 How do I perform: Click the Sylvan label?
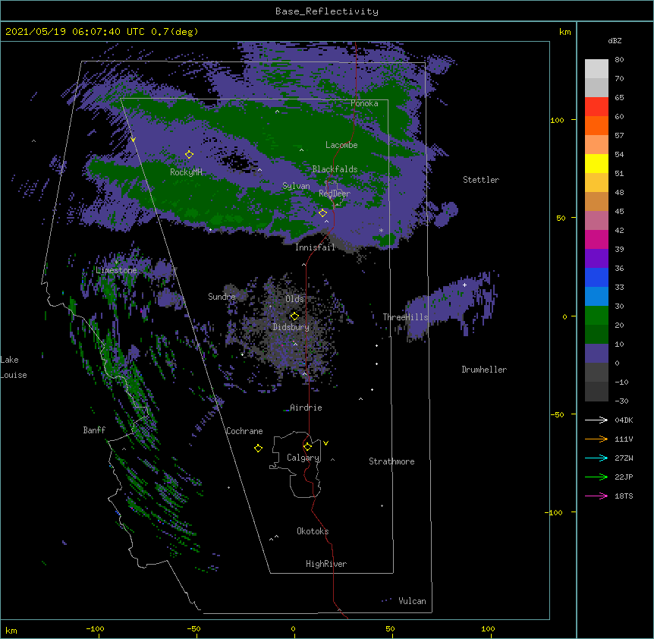pos(296,186)
